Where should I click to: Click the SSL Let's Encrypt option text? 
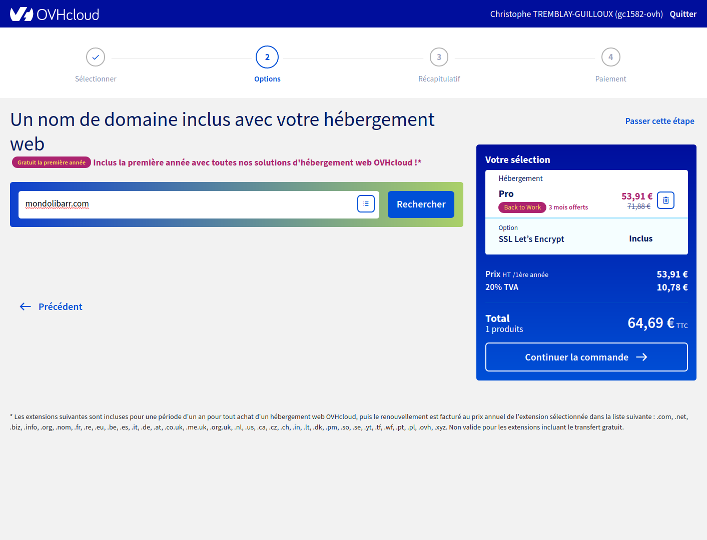[531, 239]
